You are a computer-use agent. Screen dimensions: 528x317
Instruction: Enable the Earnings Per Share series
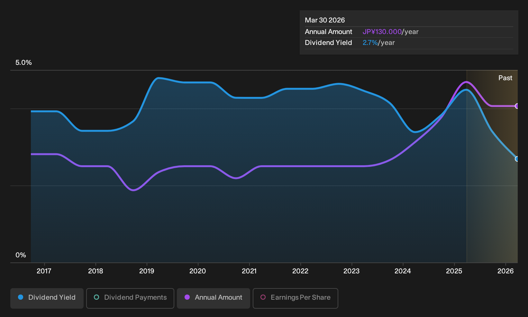point(296,298)
